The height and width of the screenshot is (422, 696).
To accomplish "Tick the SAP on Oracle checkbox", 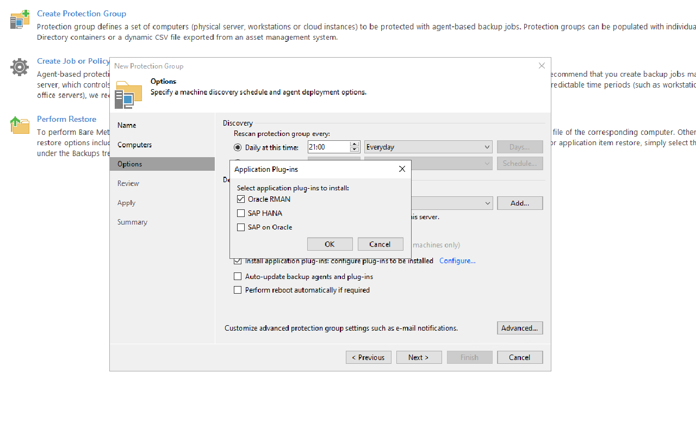I will click(x=241, y=227).
